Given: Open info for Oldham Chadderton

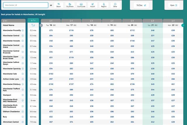Looking at the screenshot, I should click(x=23, y=112).
